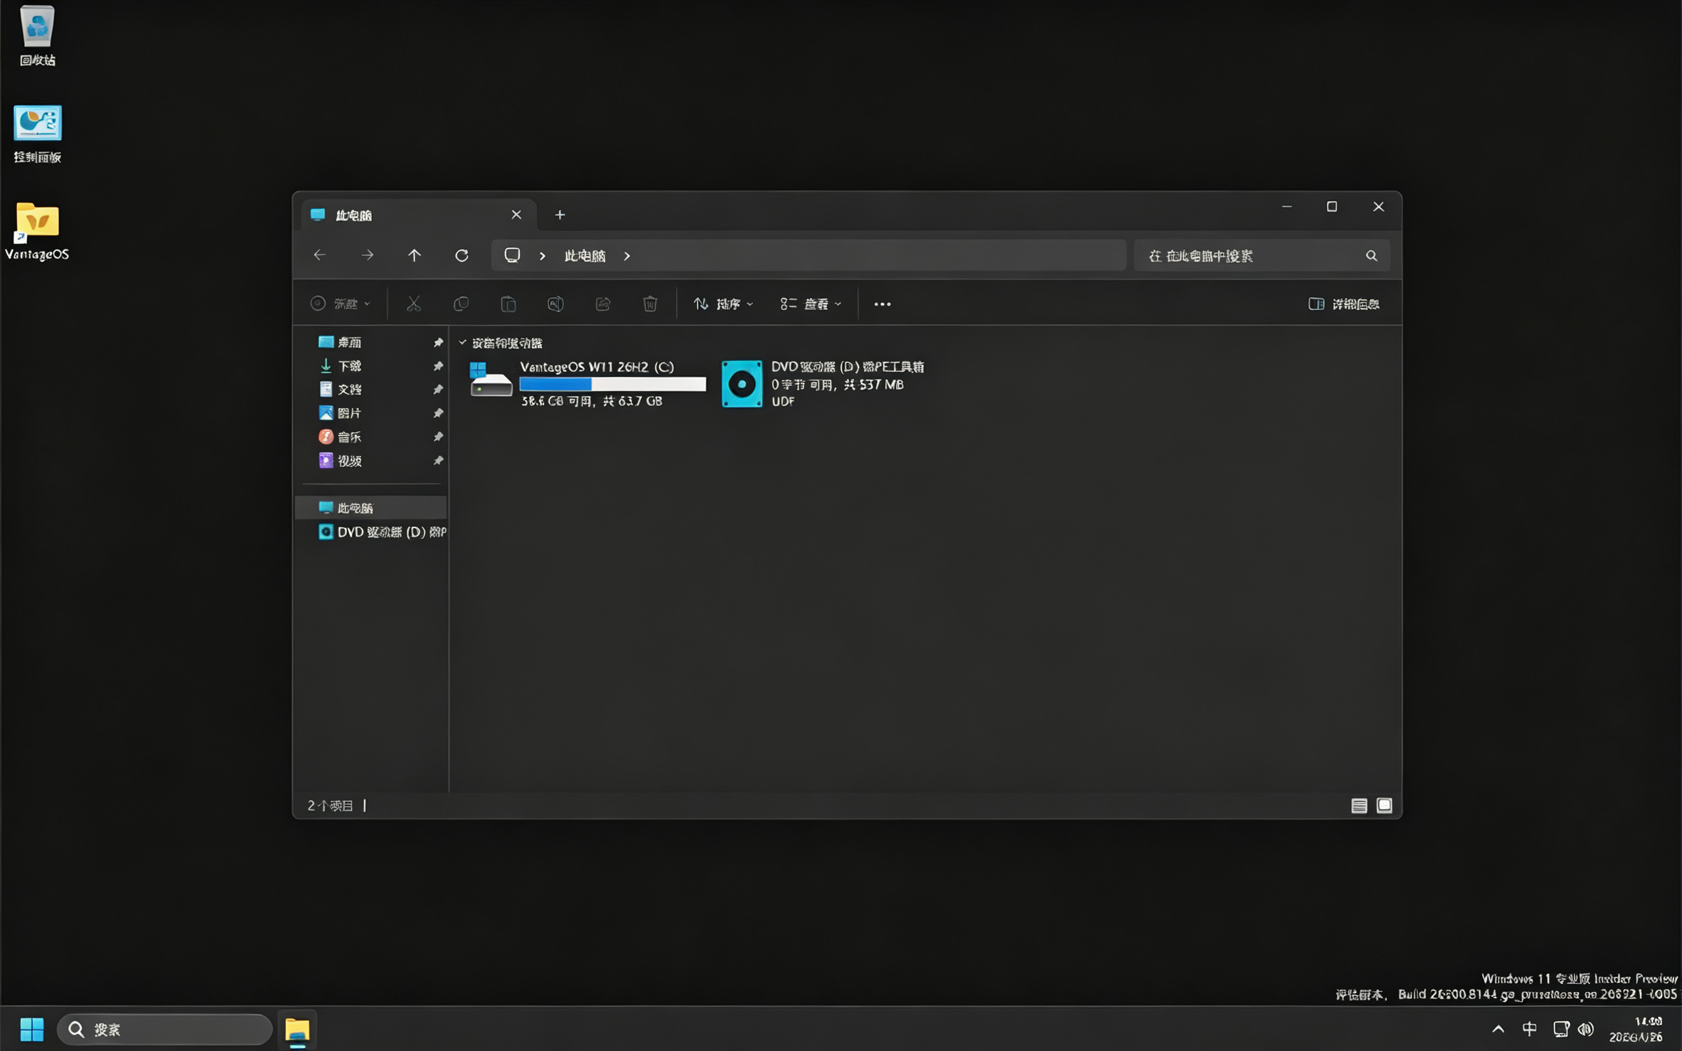1682x1051 pixels.
Task: Click the UDF file system label
Action: click(x=783, y=401)
